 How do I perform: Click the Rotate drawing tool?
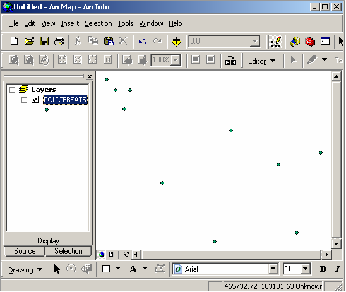[71, 269]
